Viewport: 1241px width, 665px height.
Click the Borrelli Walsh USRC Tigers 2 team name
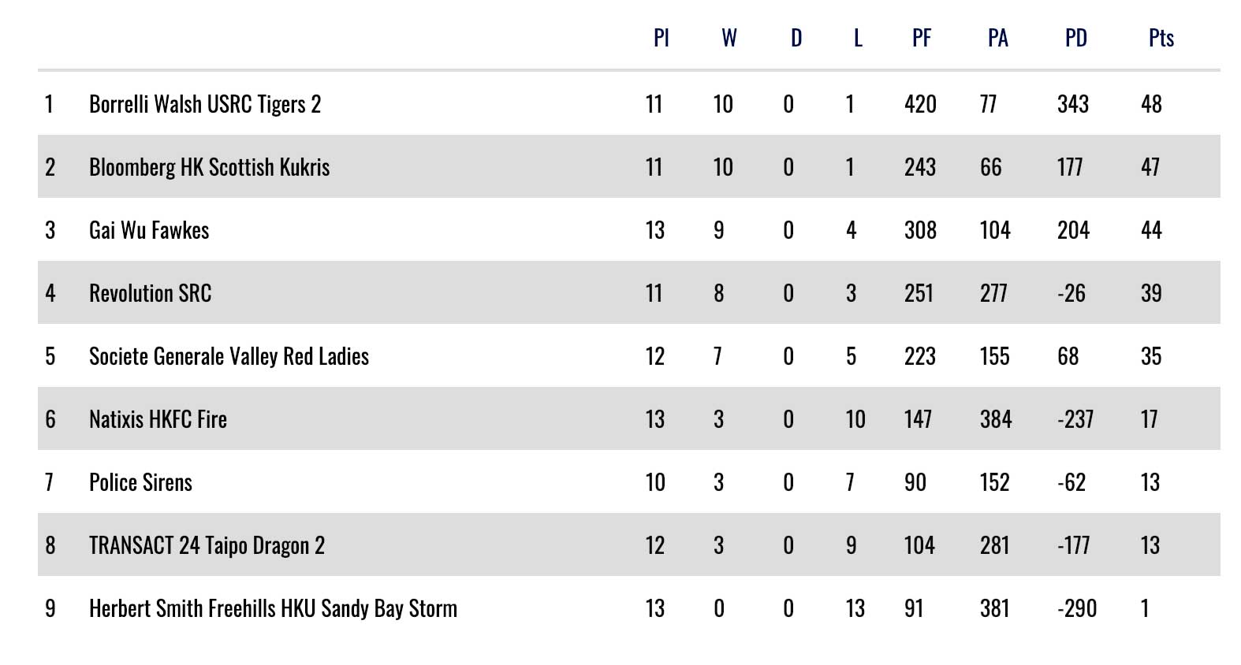click(x=205, y=104)
